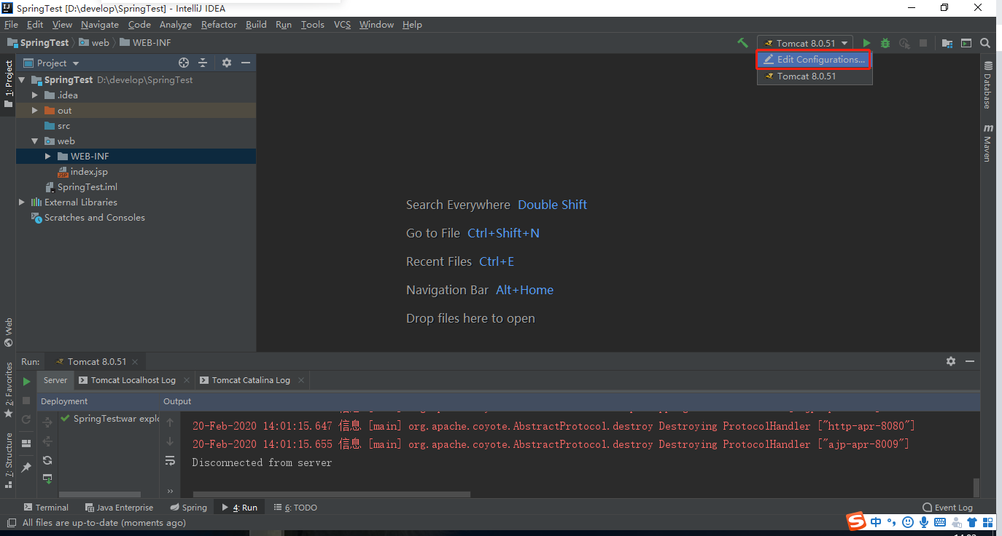Collapse the web folder

pos(35,141)
